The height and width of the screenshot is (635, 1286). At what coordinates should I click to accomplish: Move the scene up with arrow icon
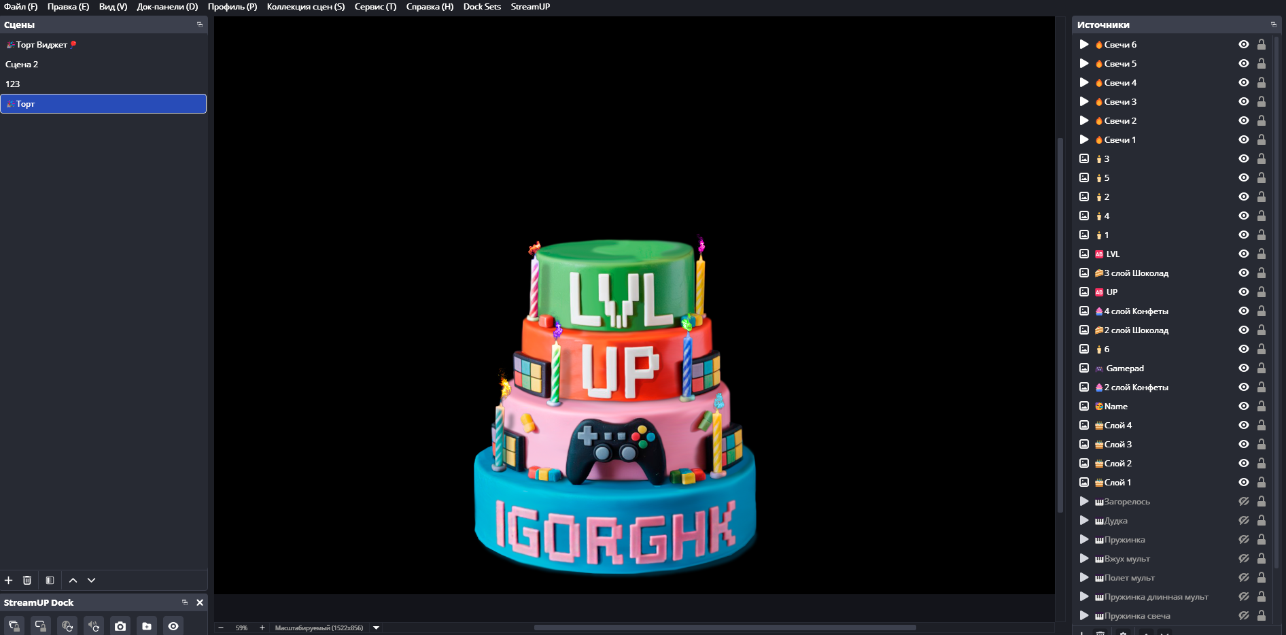[73, 580]
